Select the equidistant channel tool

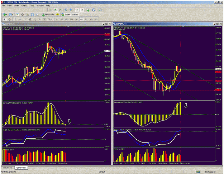(x=30, y=19)
